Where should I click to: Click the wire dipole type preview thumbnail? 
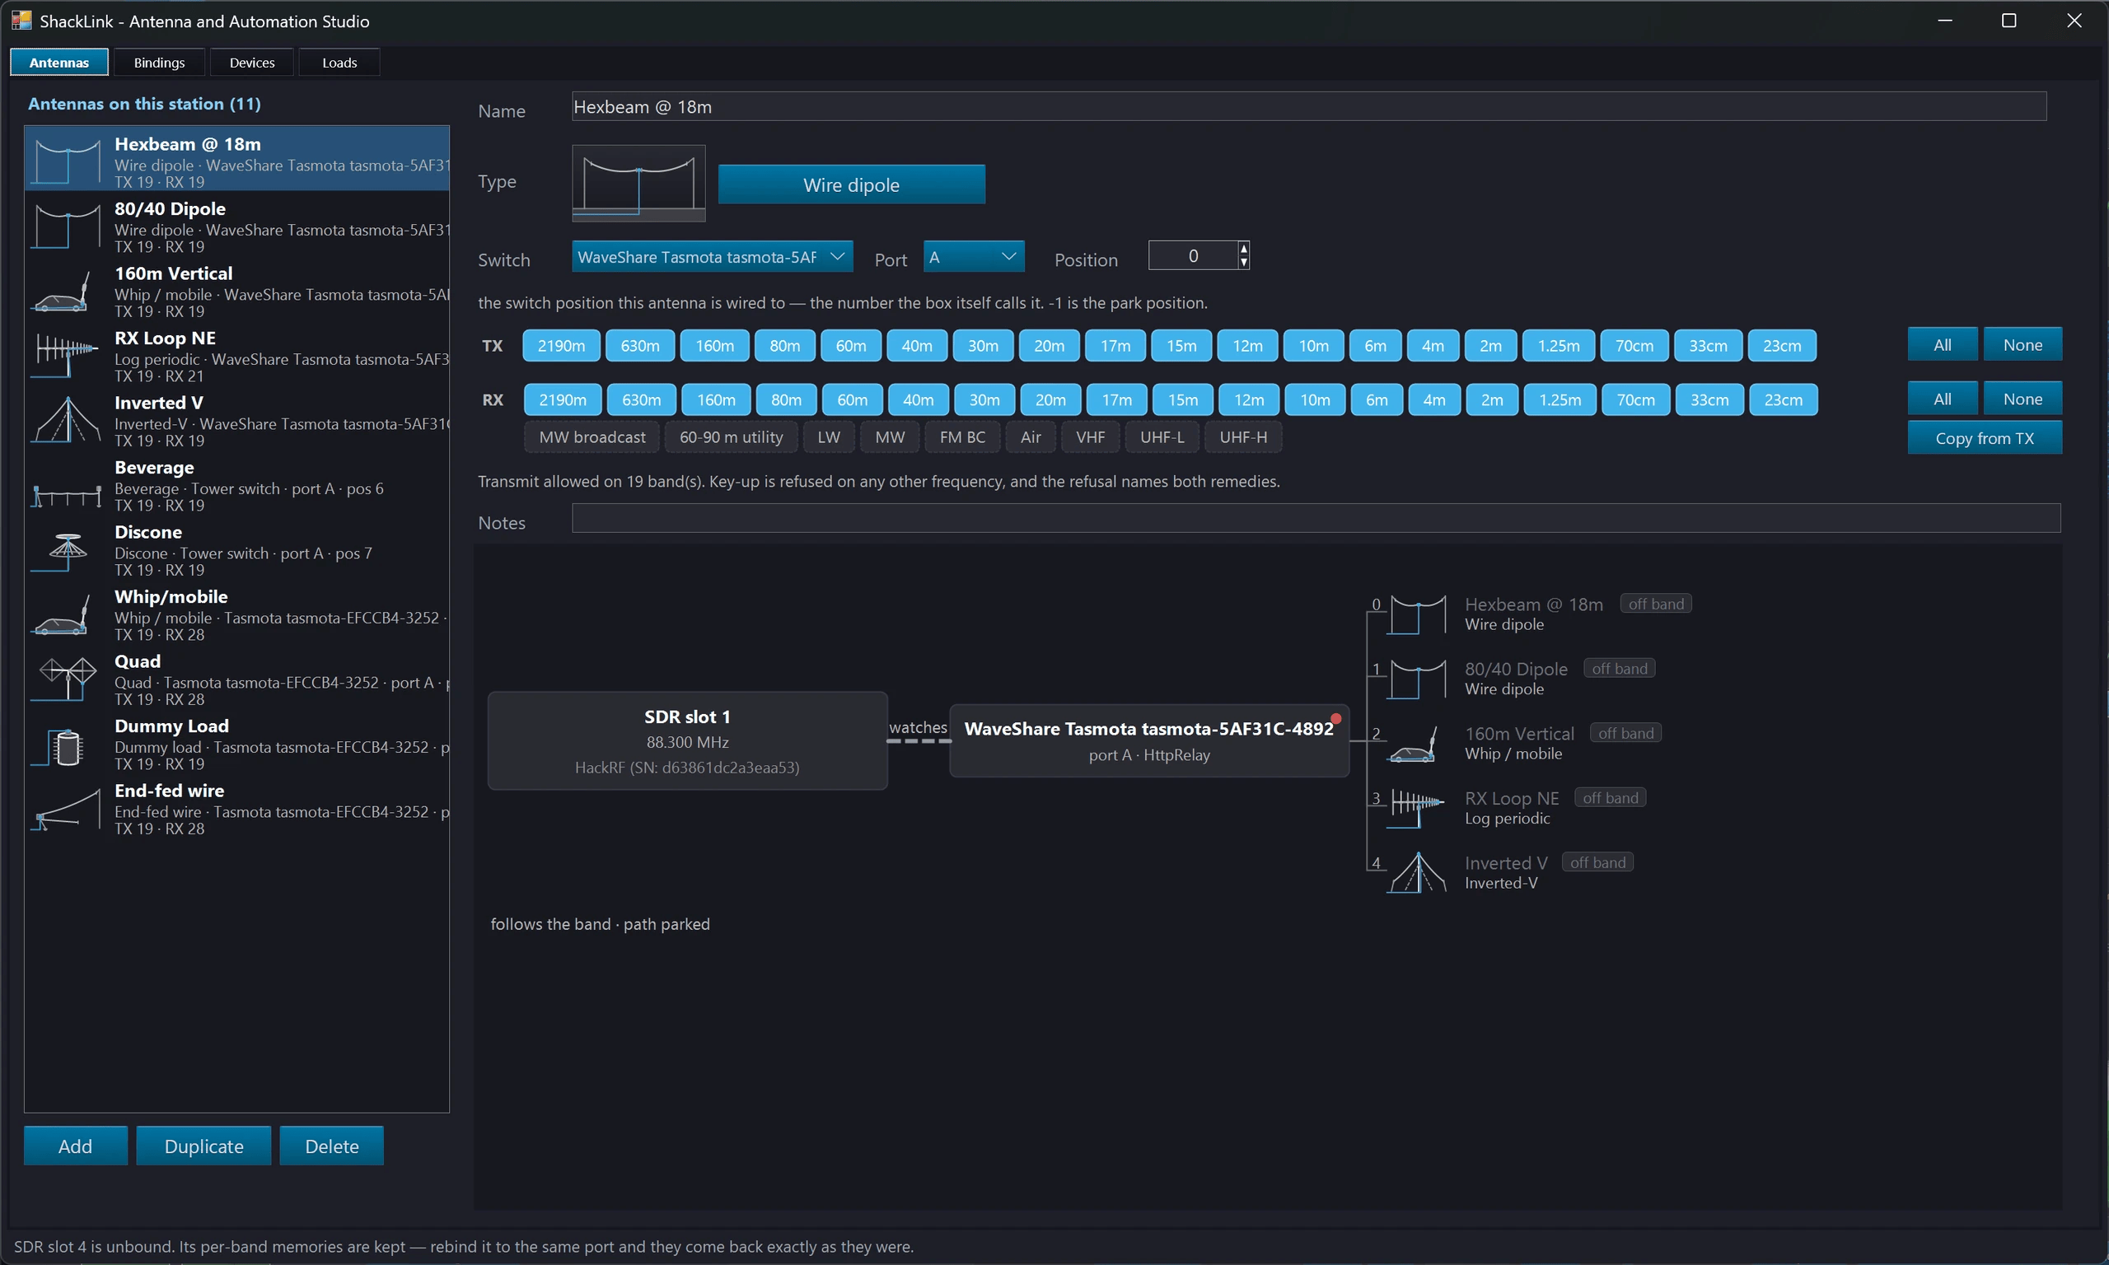638,184
